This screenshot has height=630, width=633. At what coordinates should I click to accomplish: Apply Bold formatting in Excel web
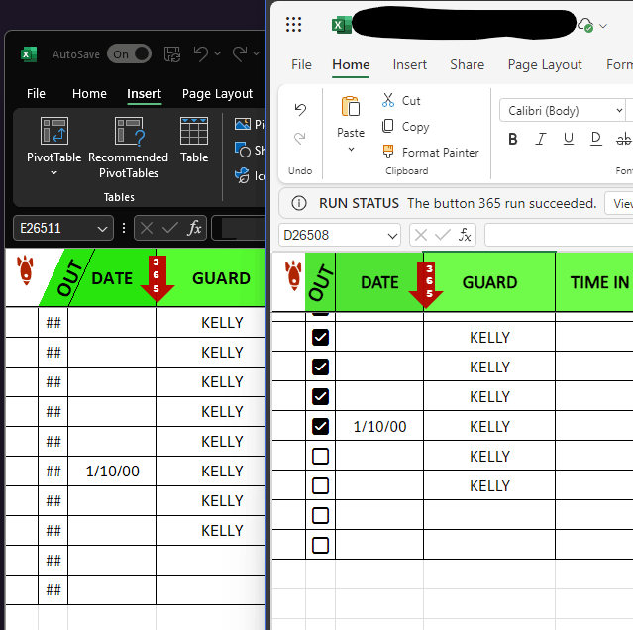point(513,139)
